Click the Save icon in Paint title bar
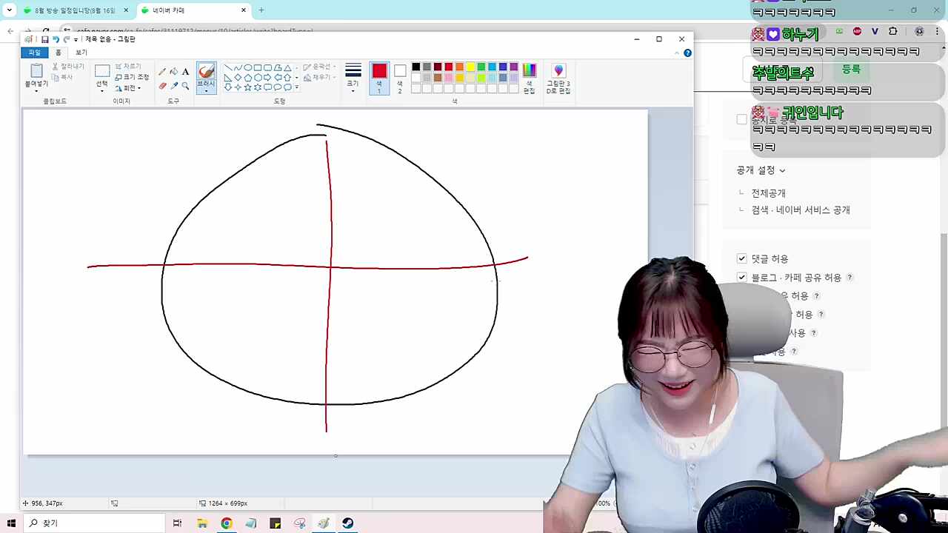Image resolution: width=948 pixels, height=533 pixels. [x=44, y=39]
